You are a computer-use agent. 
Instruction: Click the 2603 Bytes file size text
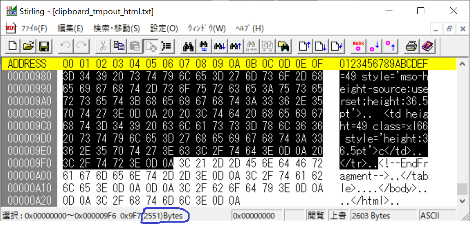pyautogui.click(x=371, y=216)
